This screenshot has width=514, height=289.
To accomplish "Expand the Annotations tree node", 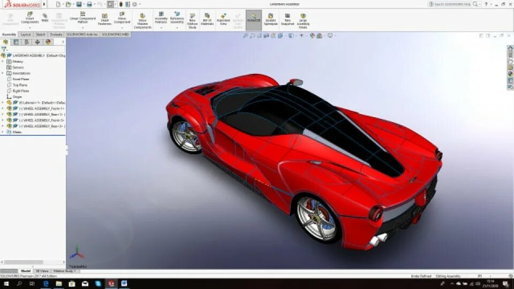I will point(3,73).
